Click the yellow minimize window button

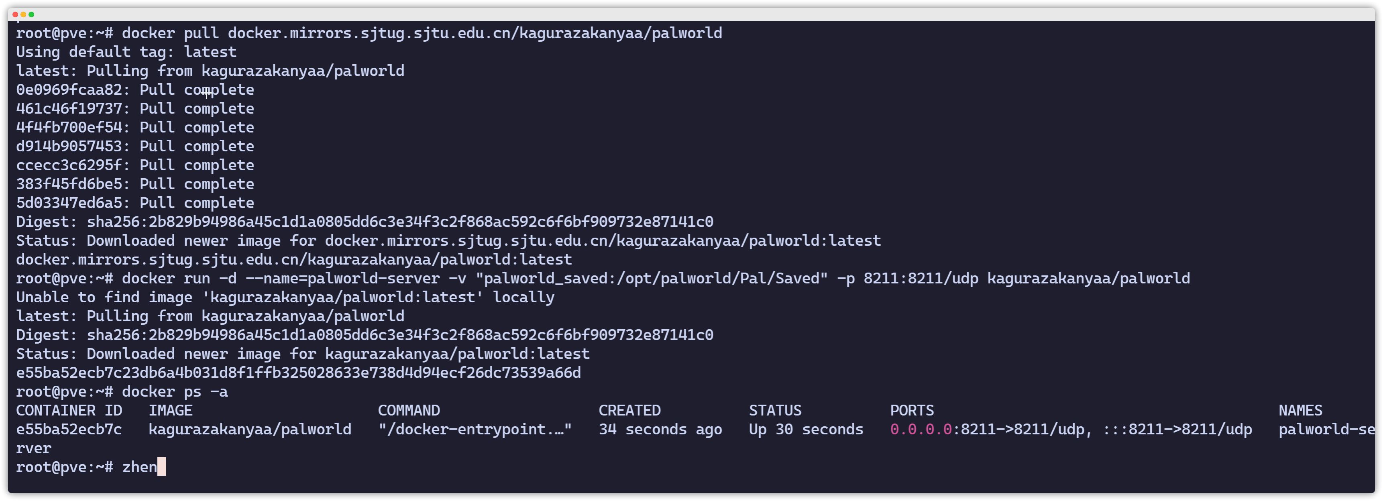click(23, 14)
